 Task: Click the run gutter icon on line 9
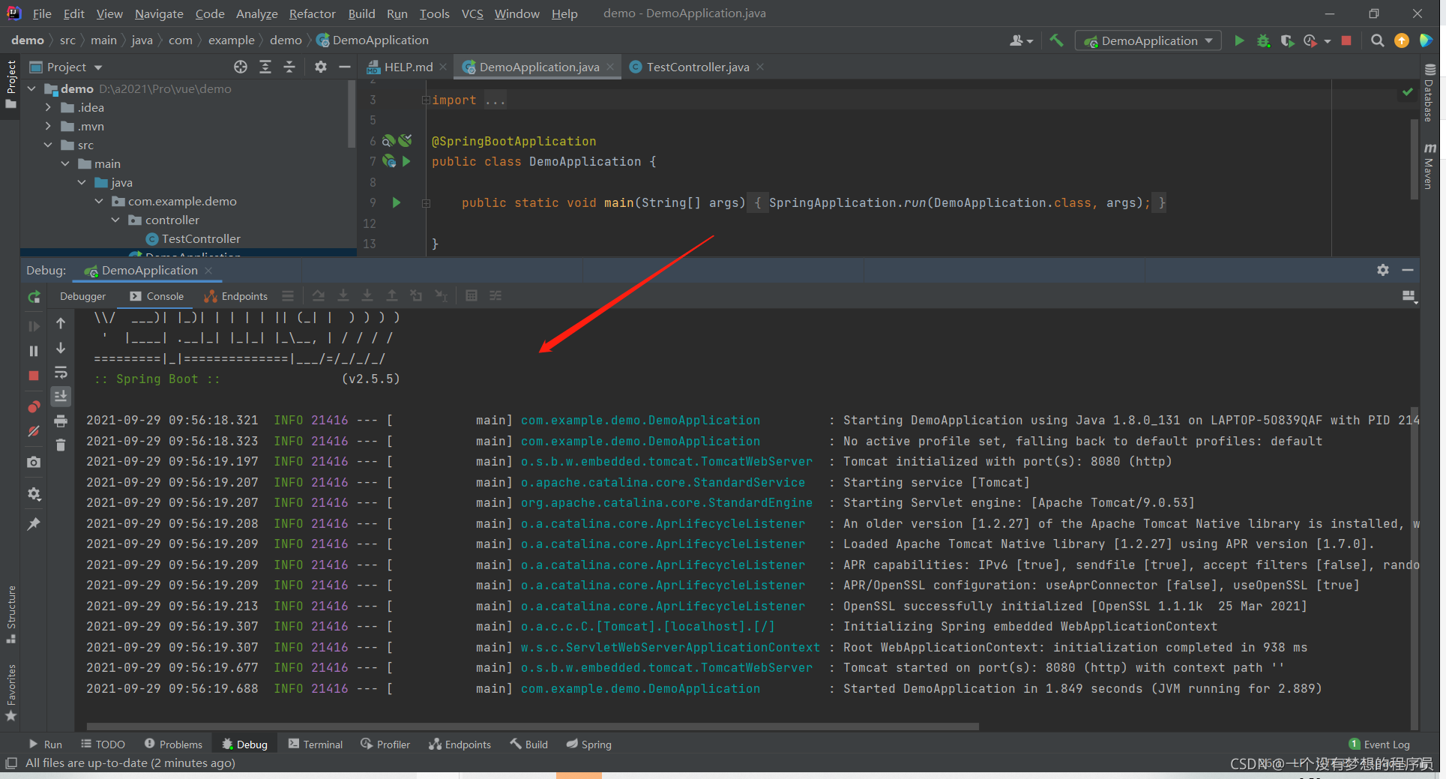(397, 202)
